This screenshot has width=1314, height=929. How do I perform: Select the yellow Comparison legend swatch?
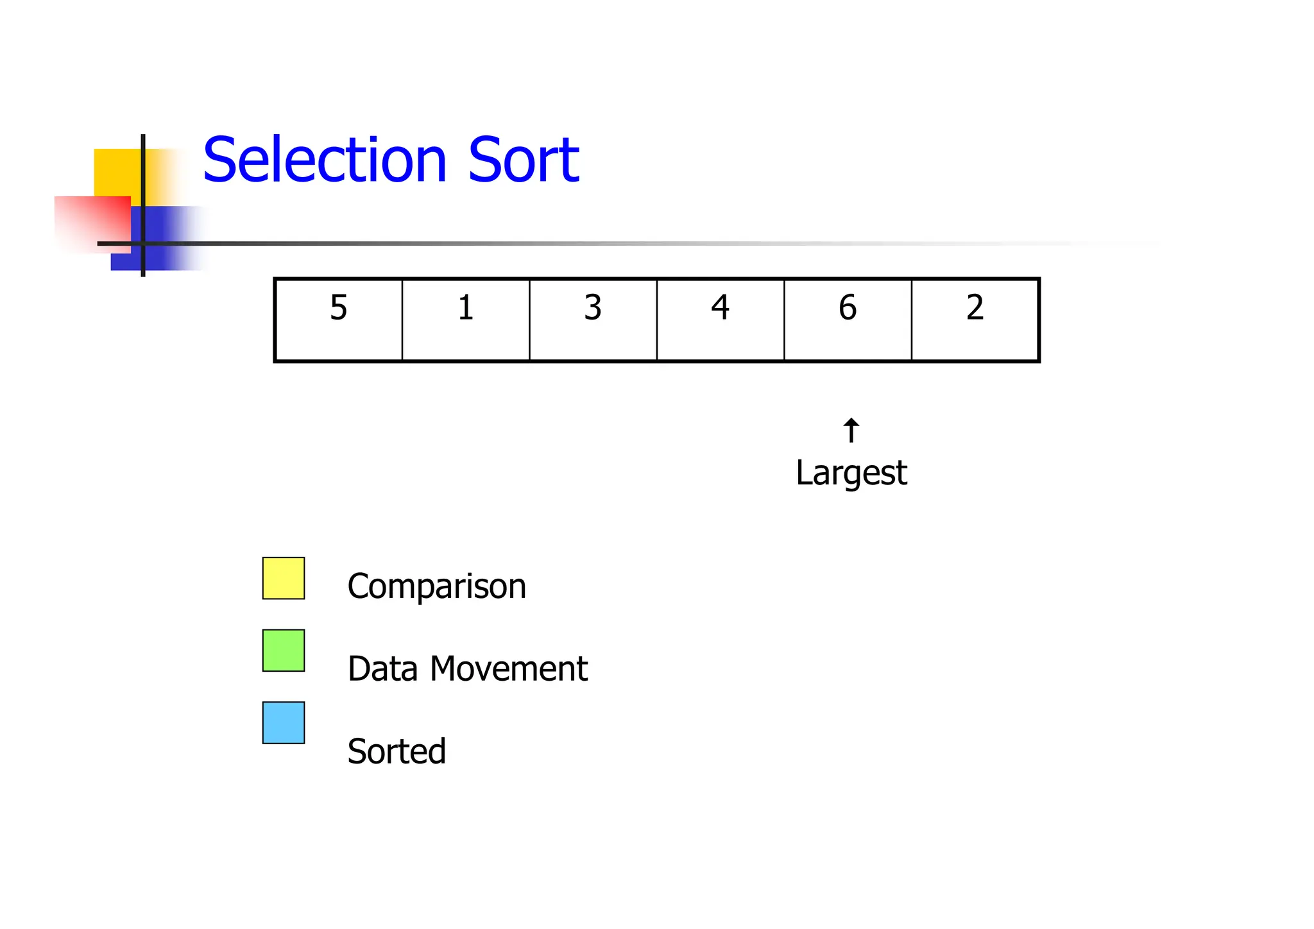(284, 578)
